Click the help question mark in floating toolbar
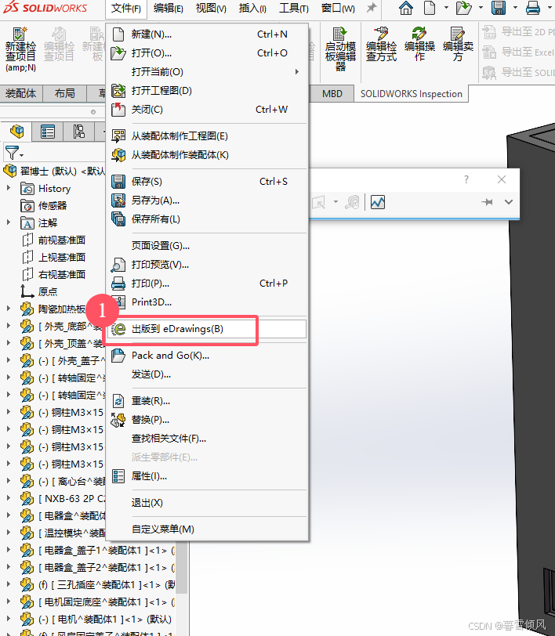The width and height of the screenshot is (555, 636). [x=466, y=179]
